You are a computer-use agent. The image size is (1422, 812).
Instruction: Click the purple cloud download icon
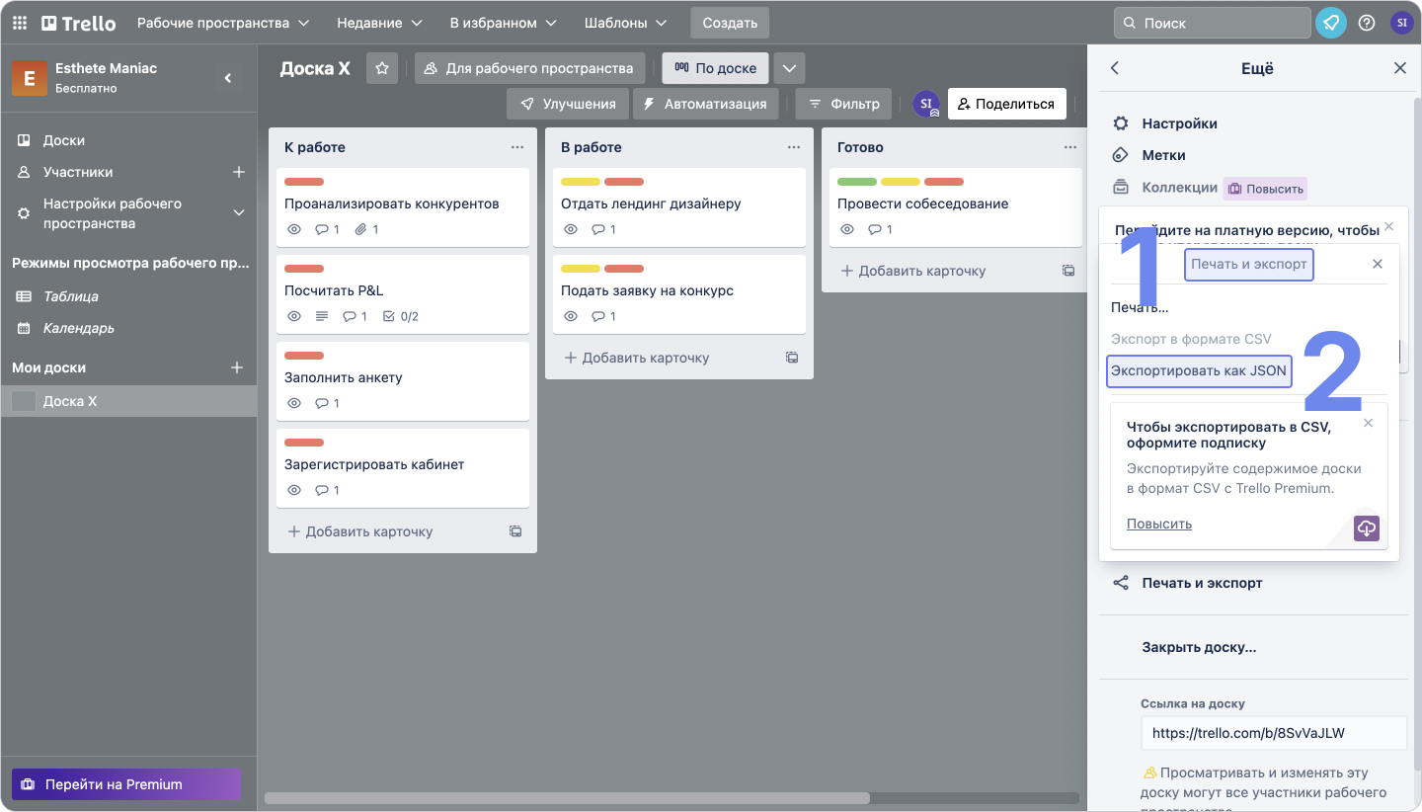1367,528
